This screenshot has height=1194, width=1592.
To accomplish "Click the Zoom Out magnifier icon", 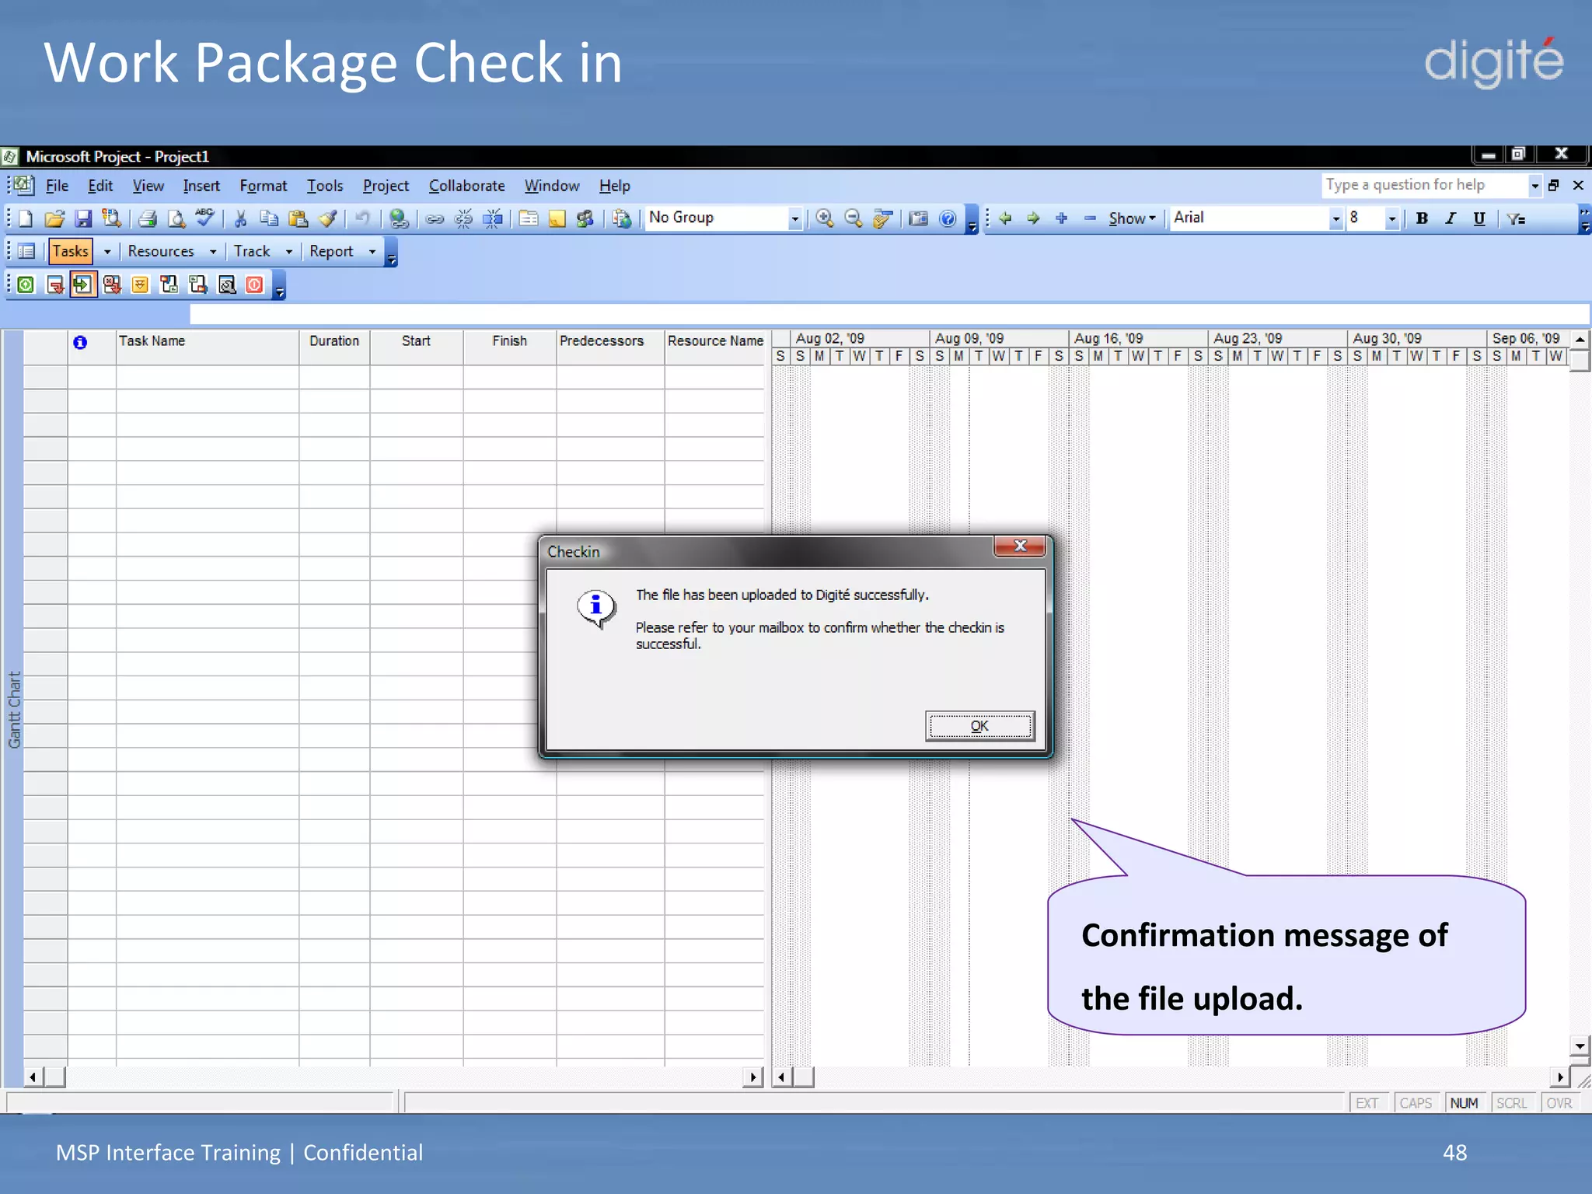I will 854,218.
